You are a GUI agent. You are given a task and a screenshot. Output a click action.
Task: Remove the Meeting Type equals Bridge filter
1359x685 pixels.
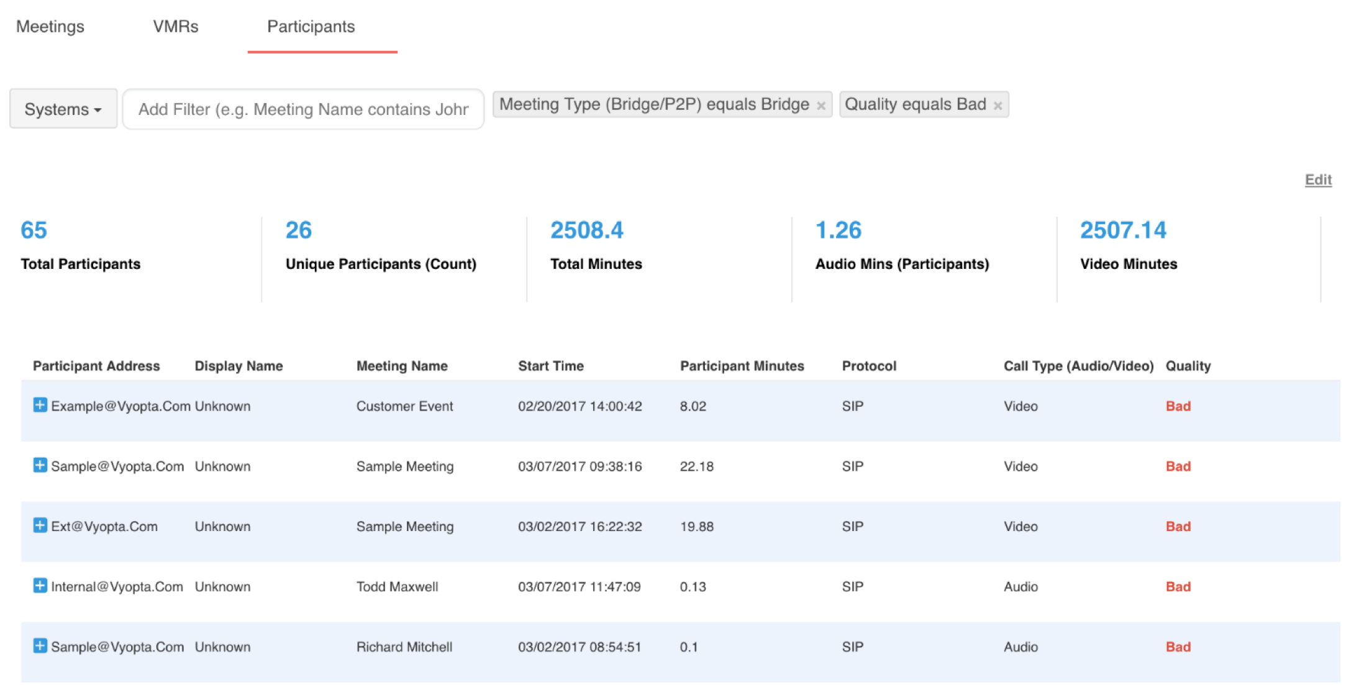pyautogui.click(x=820, y=106)
